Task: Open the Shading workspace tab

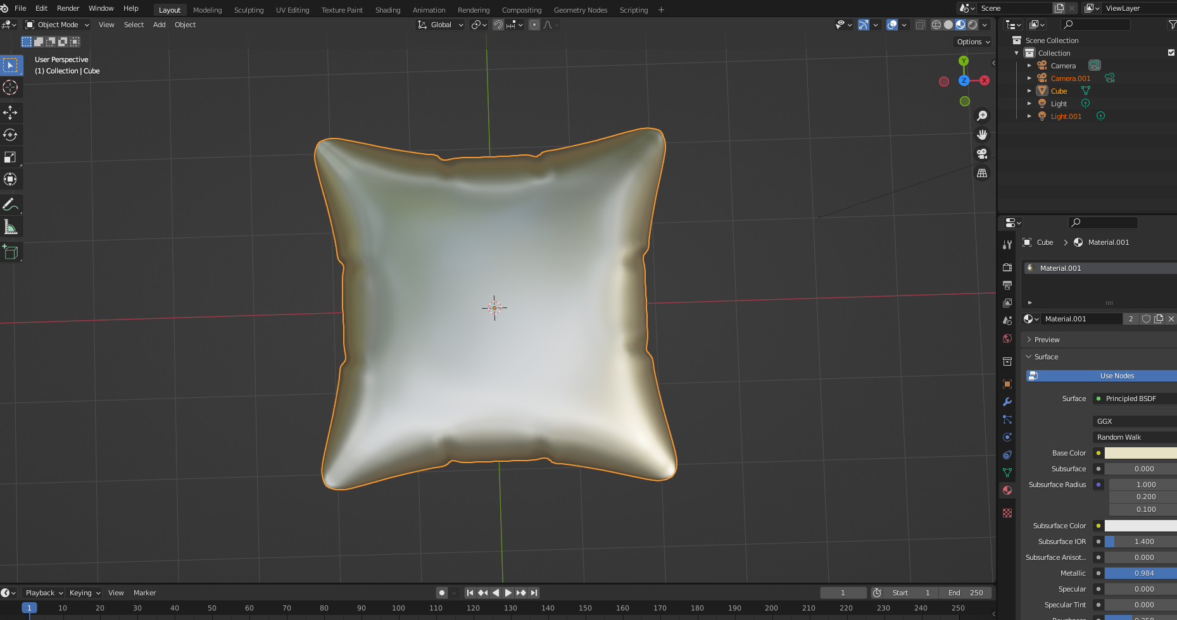Action: [387, 10]
